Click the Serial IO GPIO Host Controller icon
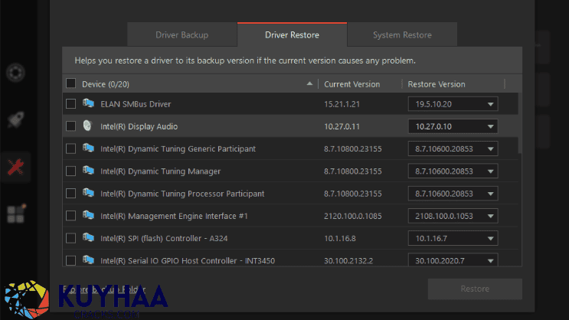 [x=88, y=260]
